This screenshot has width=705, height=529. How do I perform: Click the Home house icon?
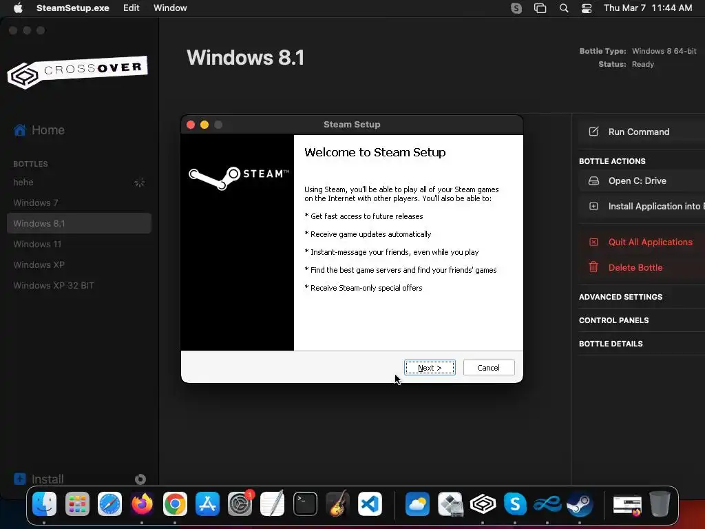tap(20, 130)
